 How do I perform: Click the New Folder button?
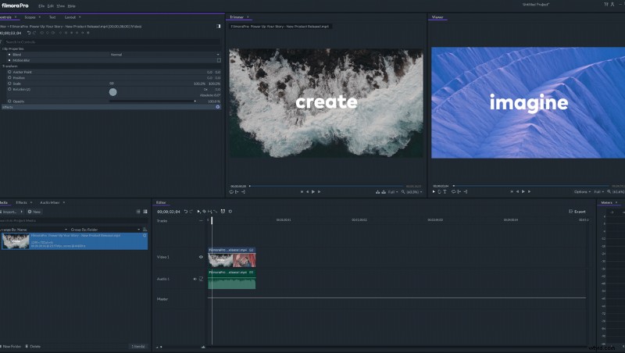click(11, 347)
